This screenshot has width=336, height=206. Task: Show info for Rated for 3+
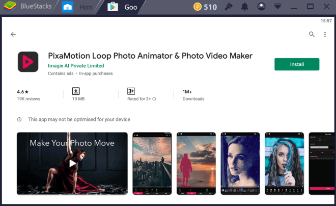(x=154, y=99)
